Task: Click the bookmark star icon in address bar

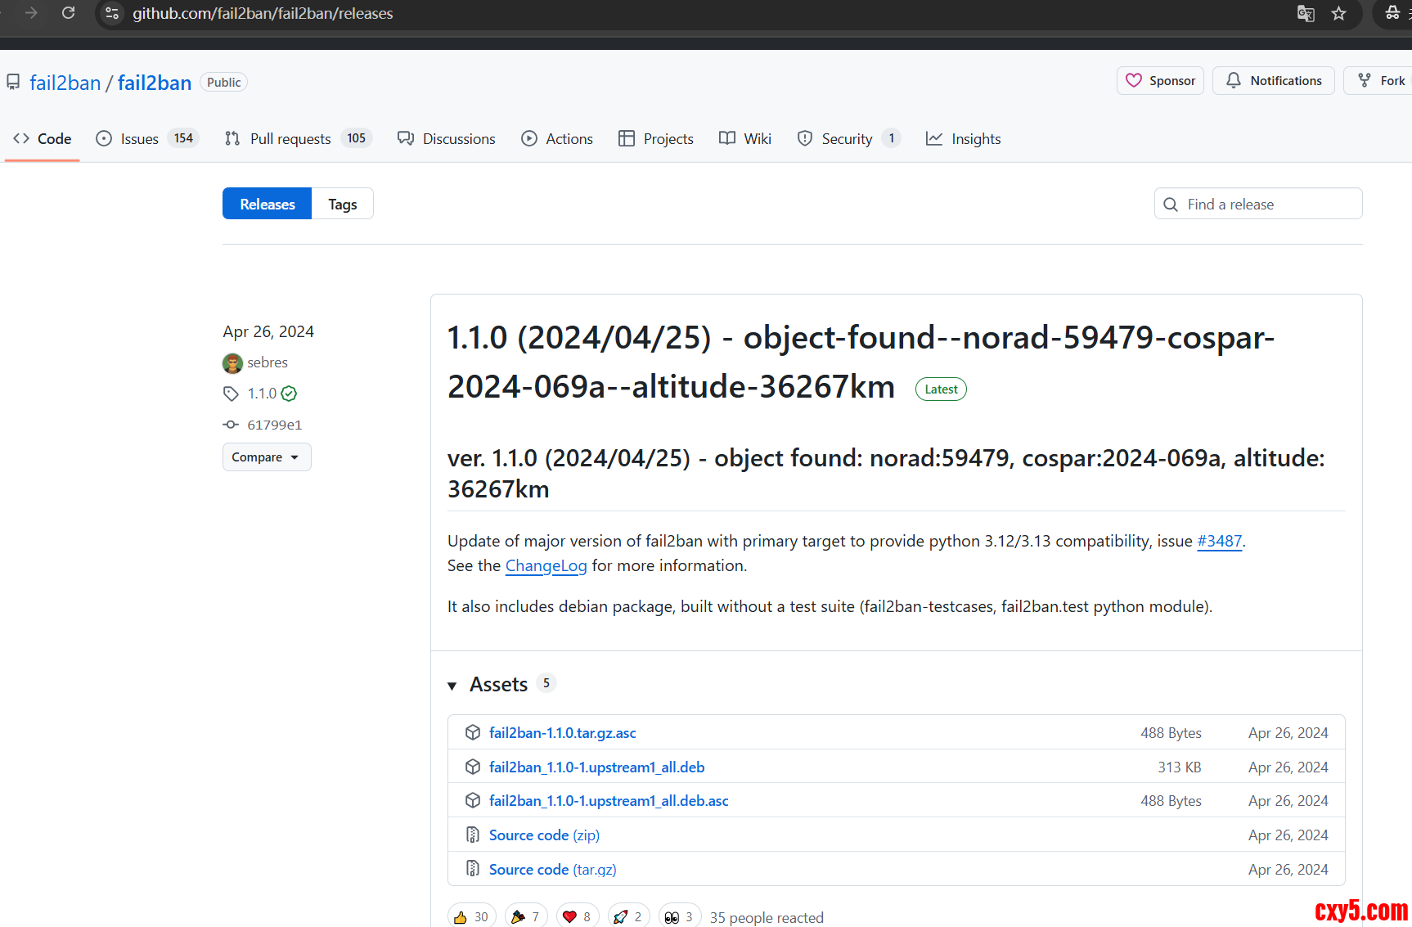Action: tap(1338, 13)
